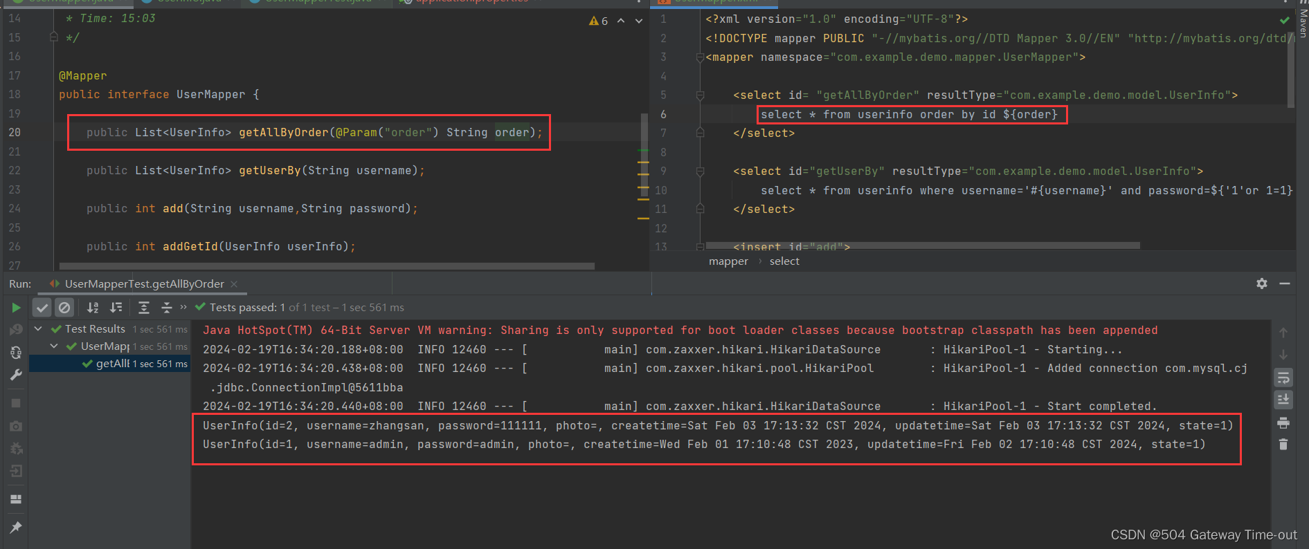Select the getAllByOrder test result row

point(109,364)
